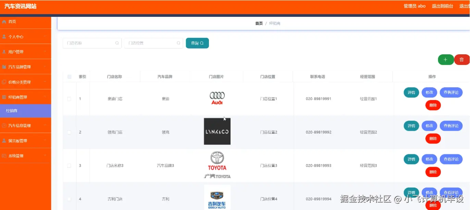This screenshot has width=470, height=210.
Task: Click the green plus add button
Action: point(446,60)
